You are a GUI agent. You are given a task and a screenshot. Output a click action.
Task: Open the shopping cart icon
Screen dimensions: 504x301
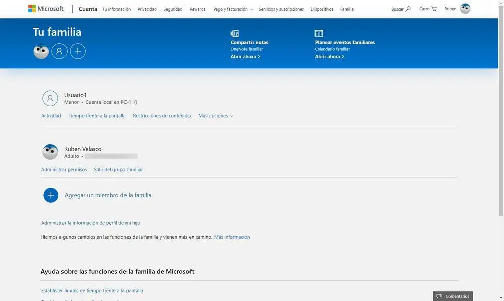click(x=434, y=9)
